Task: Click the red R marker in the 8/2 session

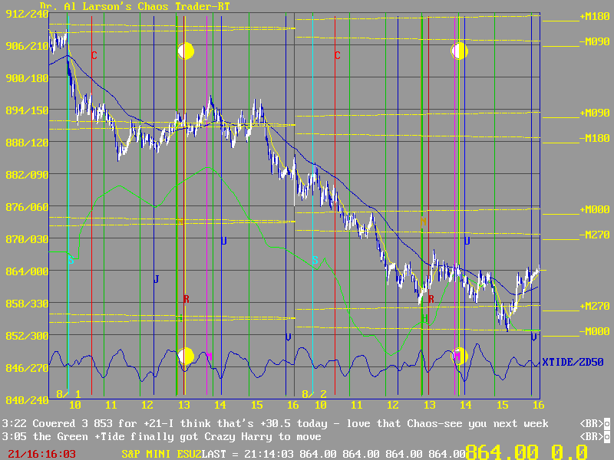Action: pos(431,299)
